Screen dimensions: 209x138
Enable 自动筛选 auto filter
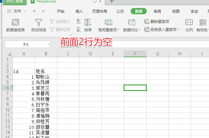38,23
